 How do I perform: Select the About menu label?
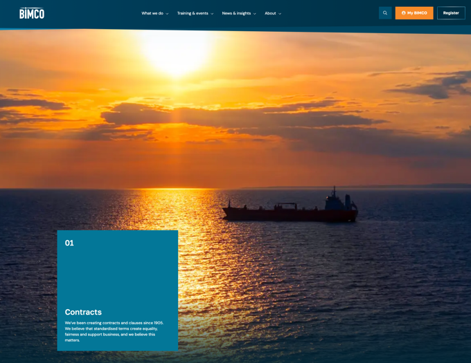(270, 13)
